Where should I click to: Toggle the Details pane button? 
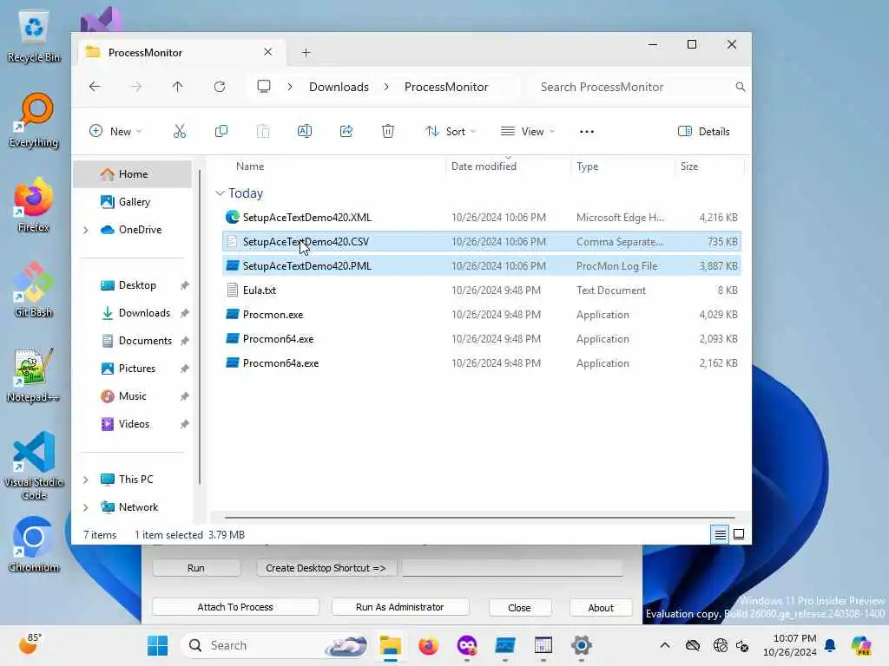tap(703, 132)
